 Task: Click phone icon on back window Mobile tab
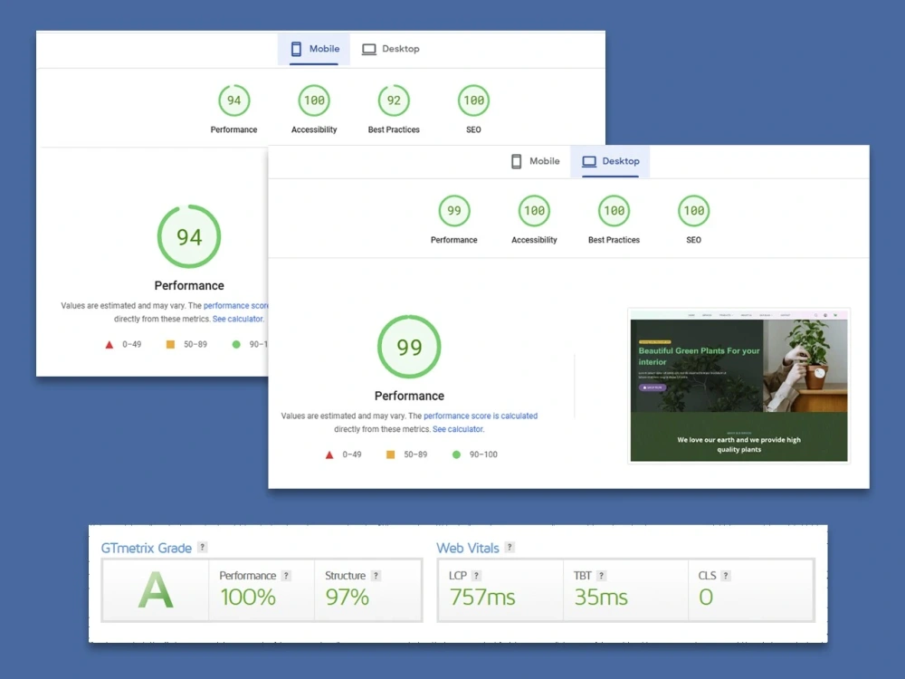(296, 49)
